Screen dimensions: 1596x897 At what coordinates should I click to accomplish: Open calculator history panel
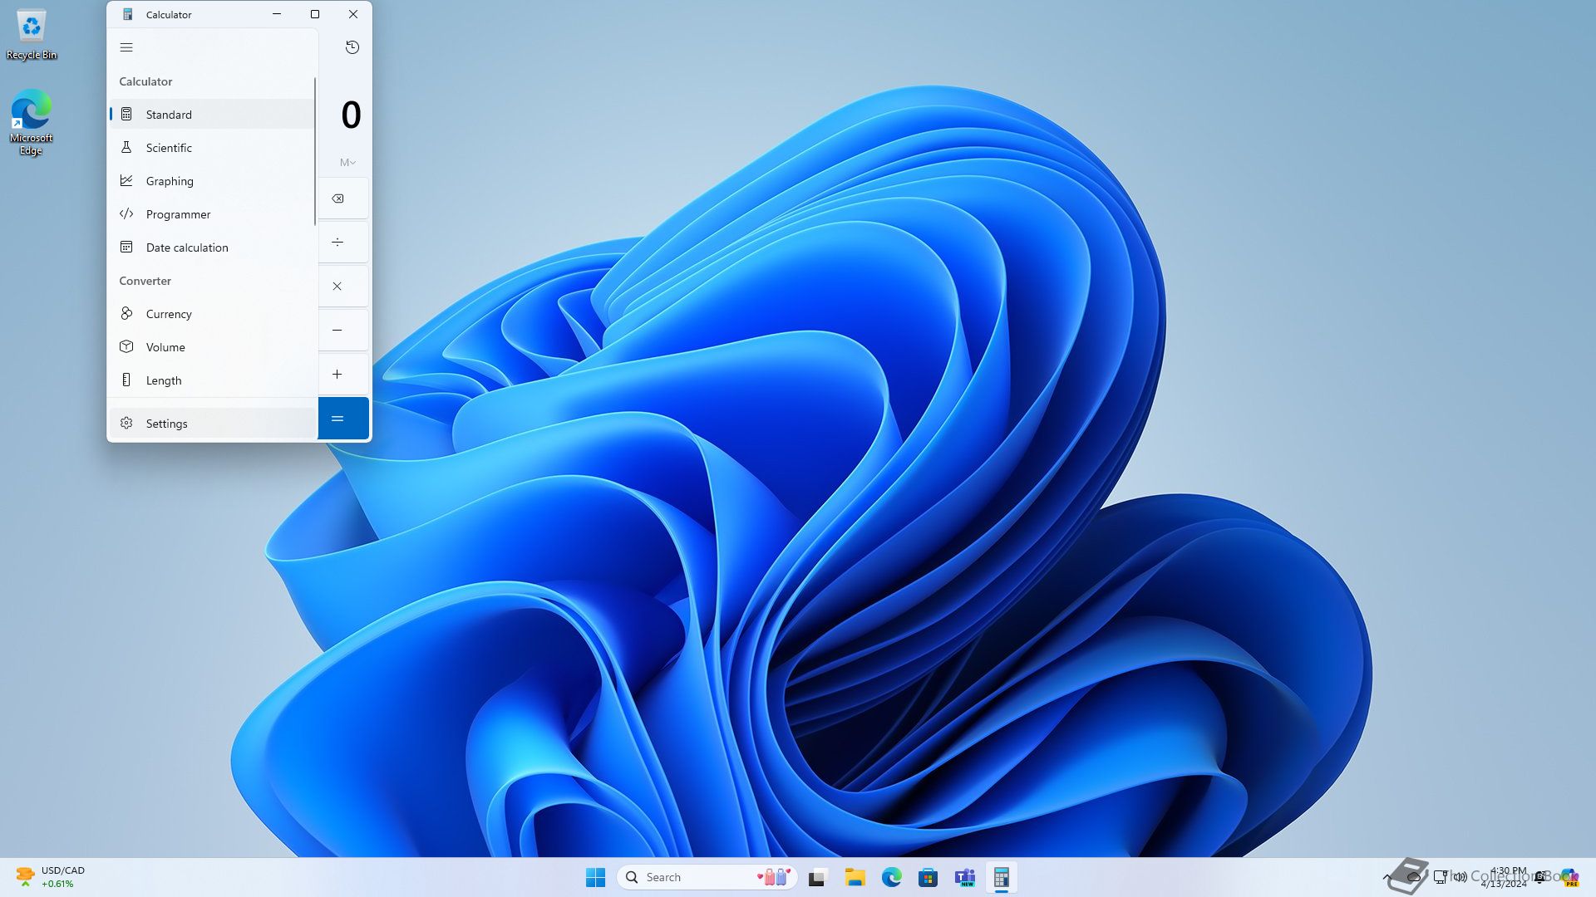point(352,47)
